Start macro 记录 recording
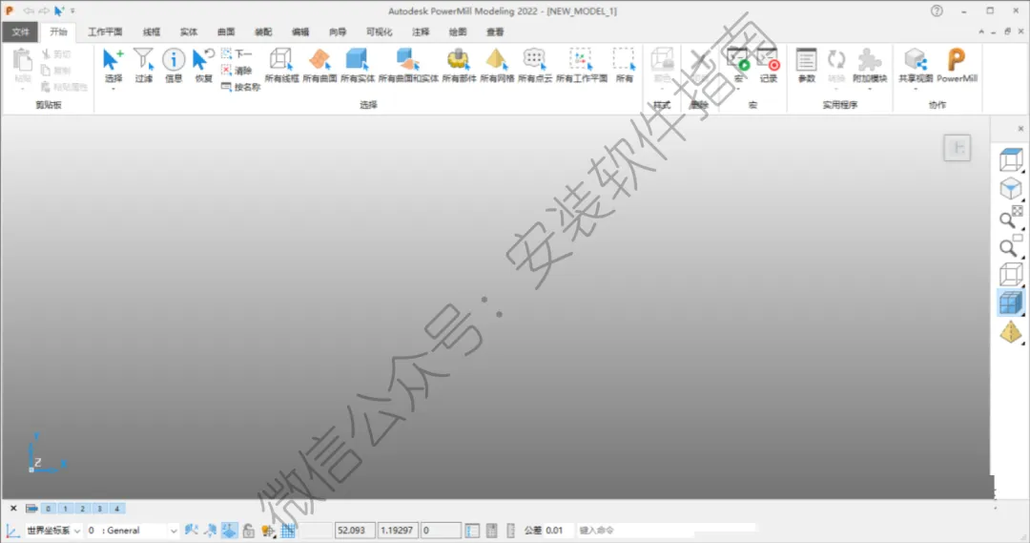The image size is (1030, 543). pyautogui.click(x=768, y=65)
